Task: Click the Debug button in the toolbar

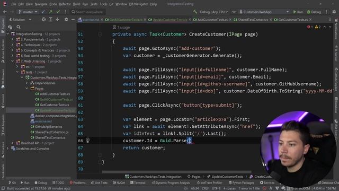Action: coord(314,12)
